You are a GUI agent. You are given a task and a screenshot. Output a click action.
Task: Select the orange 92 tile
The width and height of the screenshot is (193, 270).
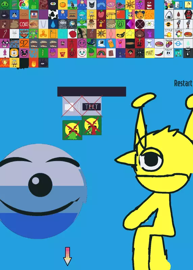(x=24, y=44)
